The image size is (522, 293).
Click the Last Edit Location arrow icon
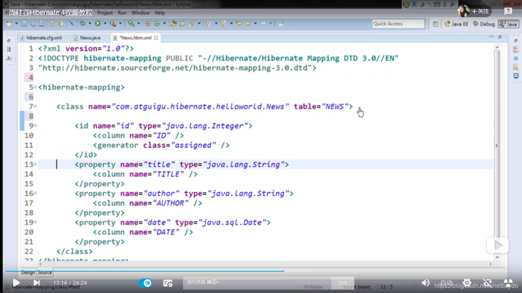[x=239, y=24]
